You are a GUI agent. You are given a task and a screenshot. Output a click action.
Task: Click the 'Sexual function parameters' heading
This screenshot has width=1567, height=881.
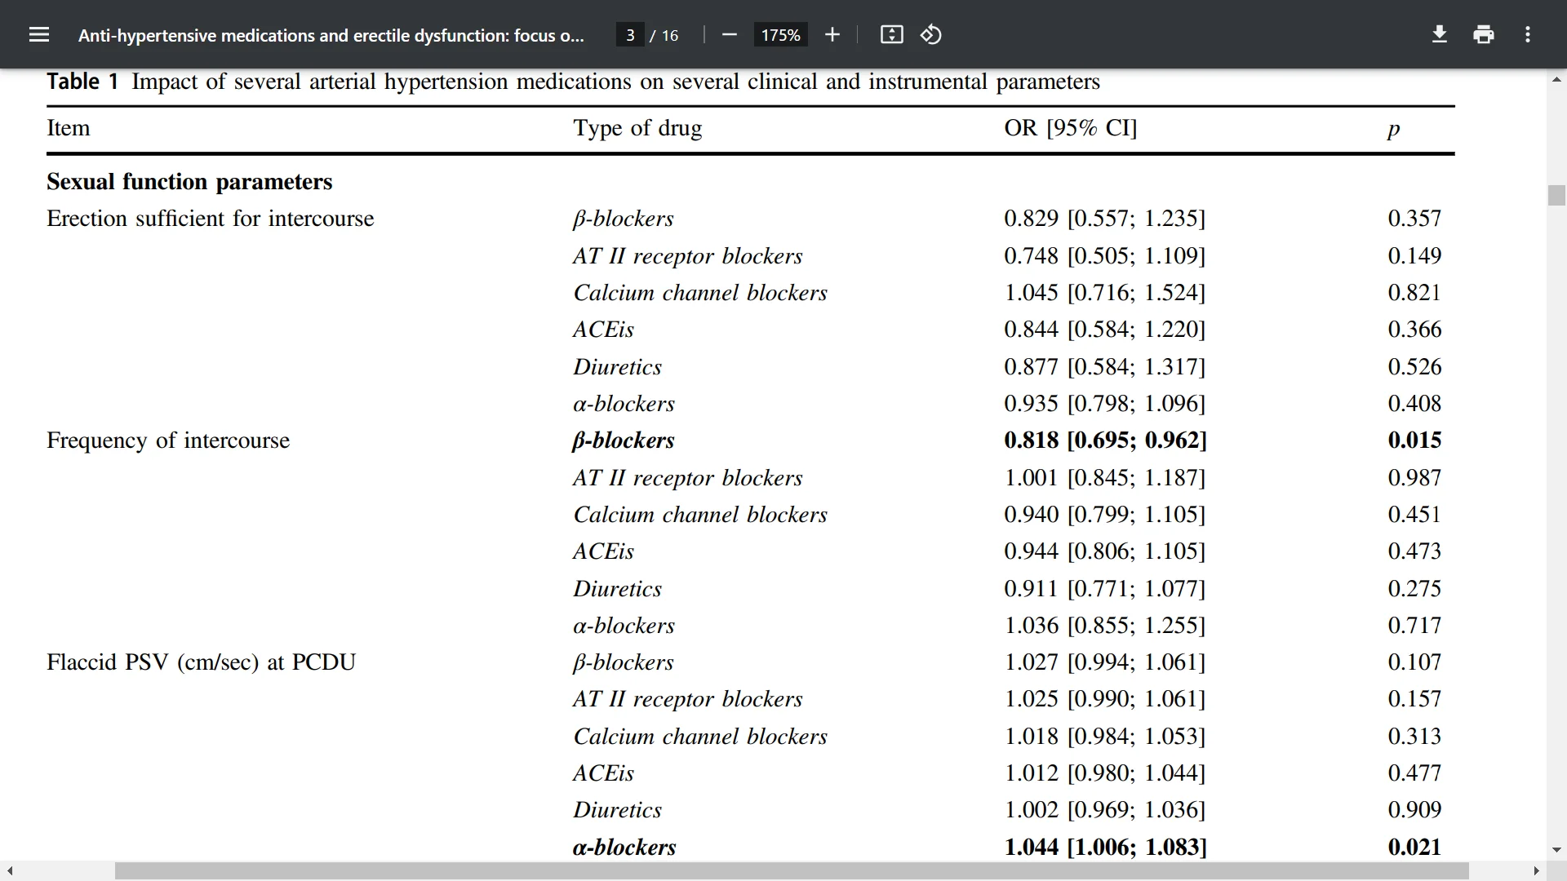[189, 182]
